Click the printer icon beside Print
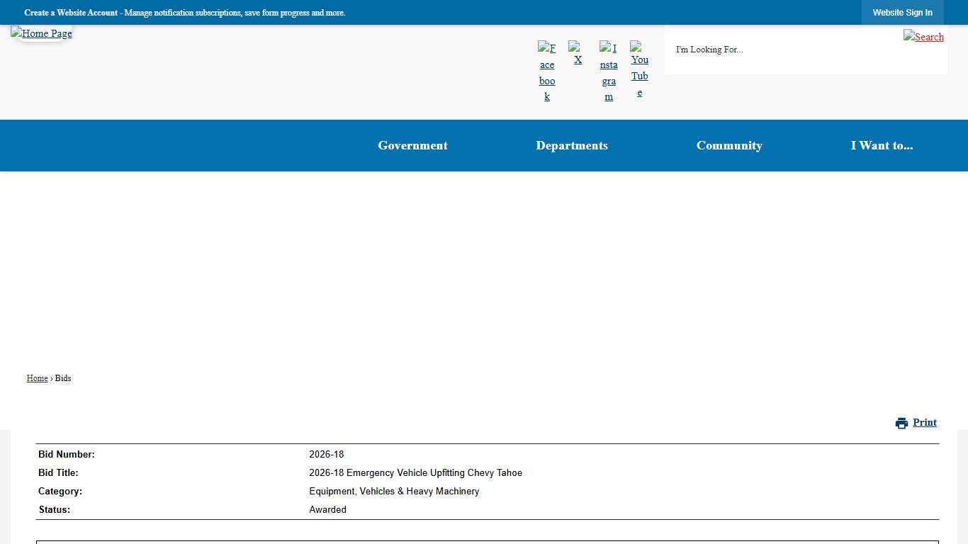The height and width of the screenshot is (544, 968). click(901, 423)
